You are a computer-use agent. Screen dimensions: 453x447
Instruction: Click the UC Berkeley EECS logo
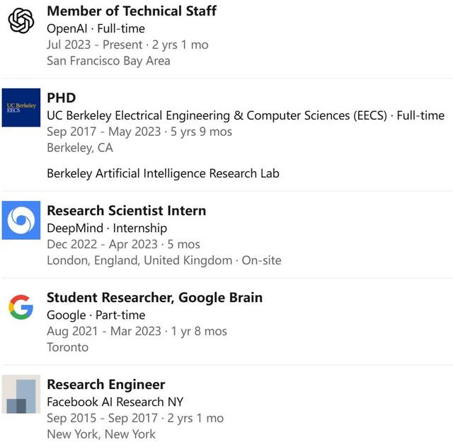pyautogui.click(x=21, y=108)
